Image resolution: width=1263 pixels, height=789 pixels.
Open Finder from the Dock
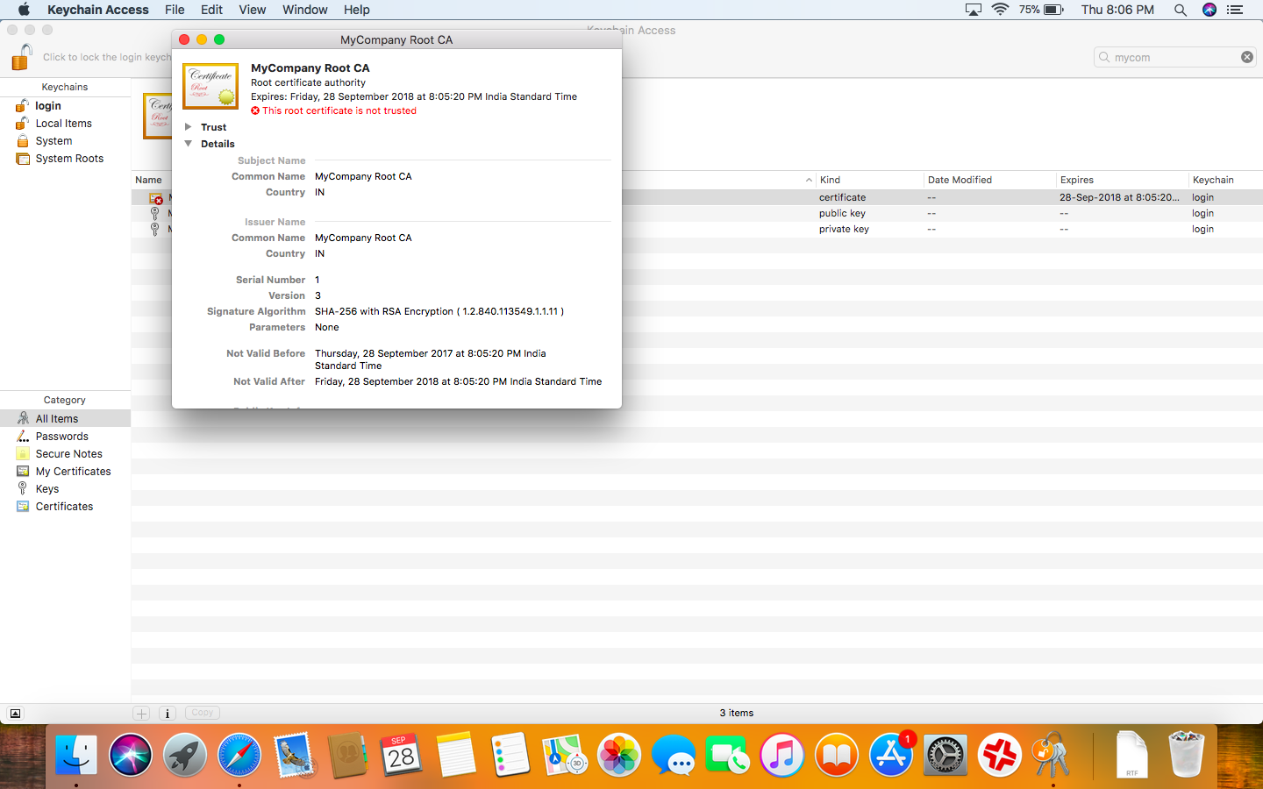tap(76, 755)
